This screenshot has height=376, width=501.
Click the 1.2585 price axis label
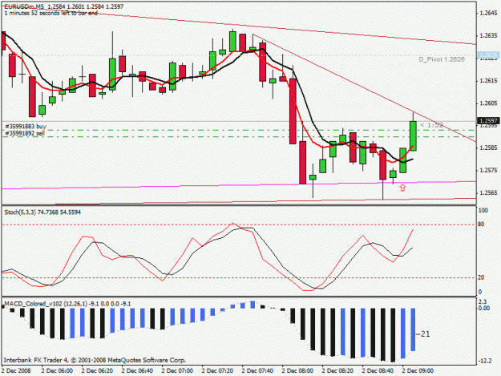(x=489, y=148)
